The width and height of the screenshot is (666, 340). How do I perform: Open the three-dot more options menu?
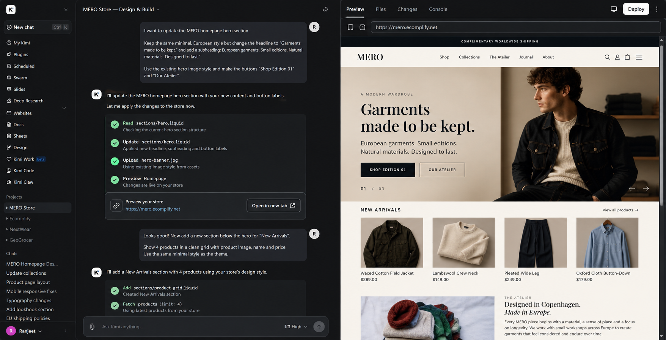point(657,9)
